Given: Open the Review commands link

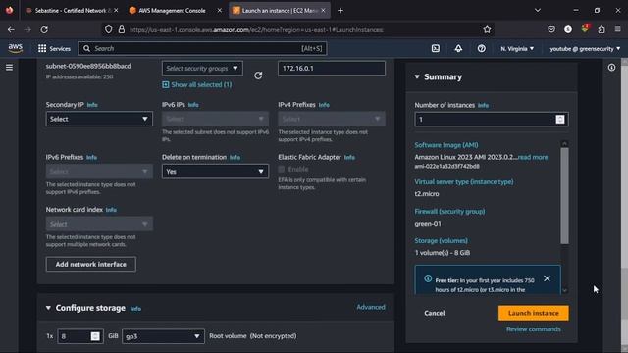Looking at the screenshot, I should tap(533, 329).
